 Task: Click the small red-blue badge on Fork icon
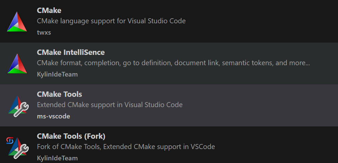(x=9, y=141)
